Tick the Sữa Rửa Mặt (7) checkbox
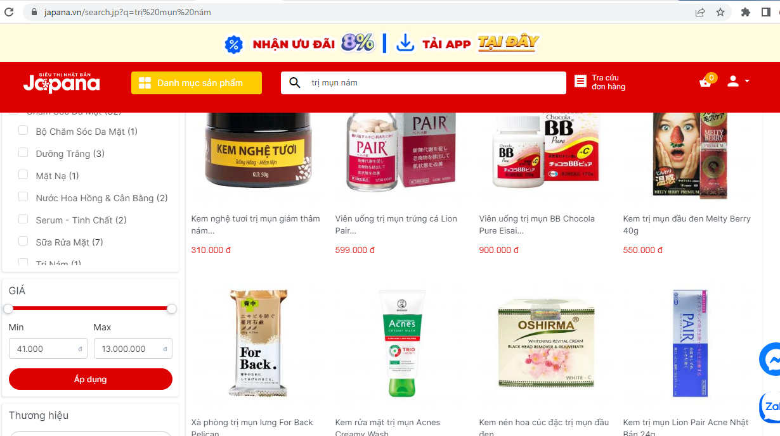Image resolution: width=780 pixels, height=436 pixels. pyautogui.click(x=23, y=241)
